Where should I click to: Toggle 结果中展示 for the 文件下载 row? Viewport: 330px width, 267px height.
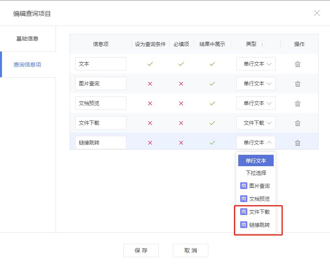click(212, 123)
